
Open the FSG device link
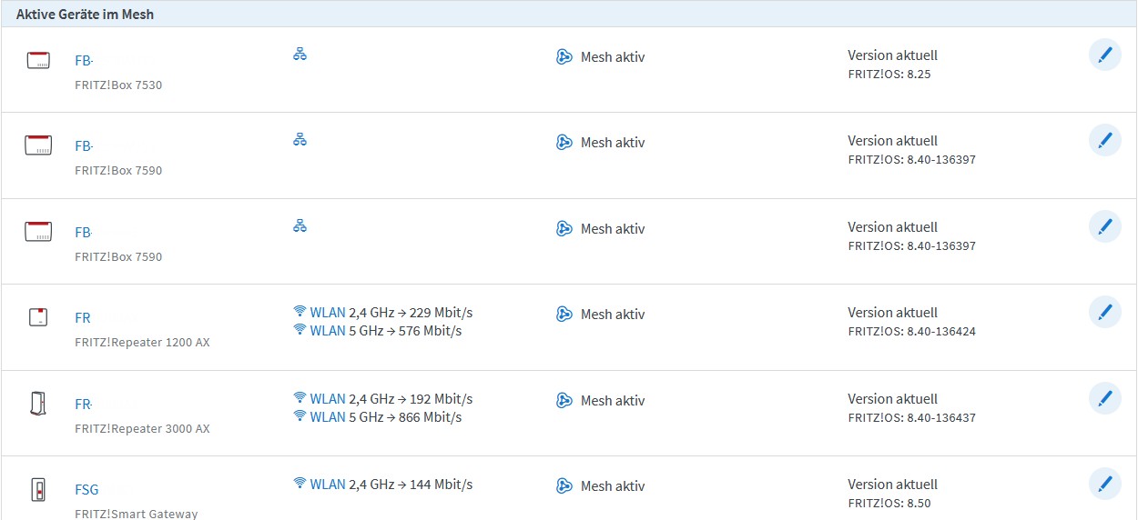86,490
